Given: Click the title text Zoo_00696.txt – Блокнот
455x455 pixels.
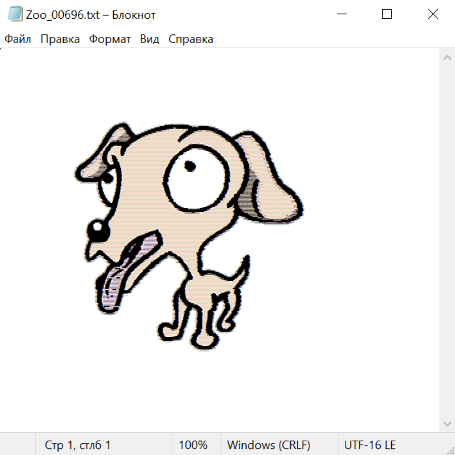Looking at the screenshot, I should [91, 15].
